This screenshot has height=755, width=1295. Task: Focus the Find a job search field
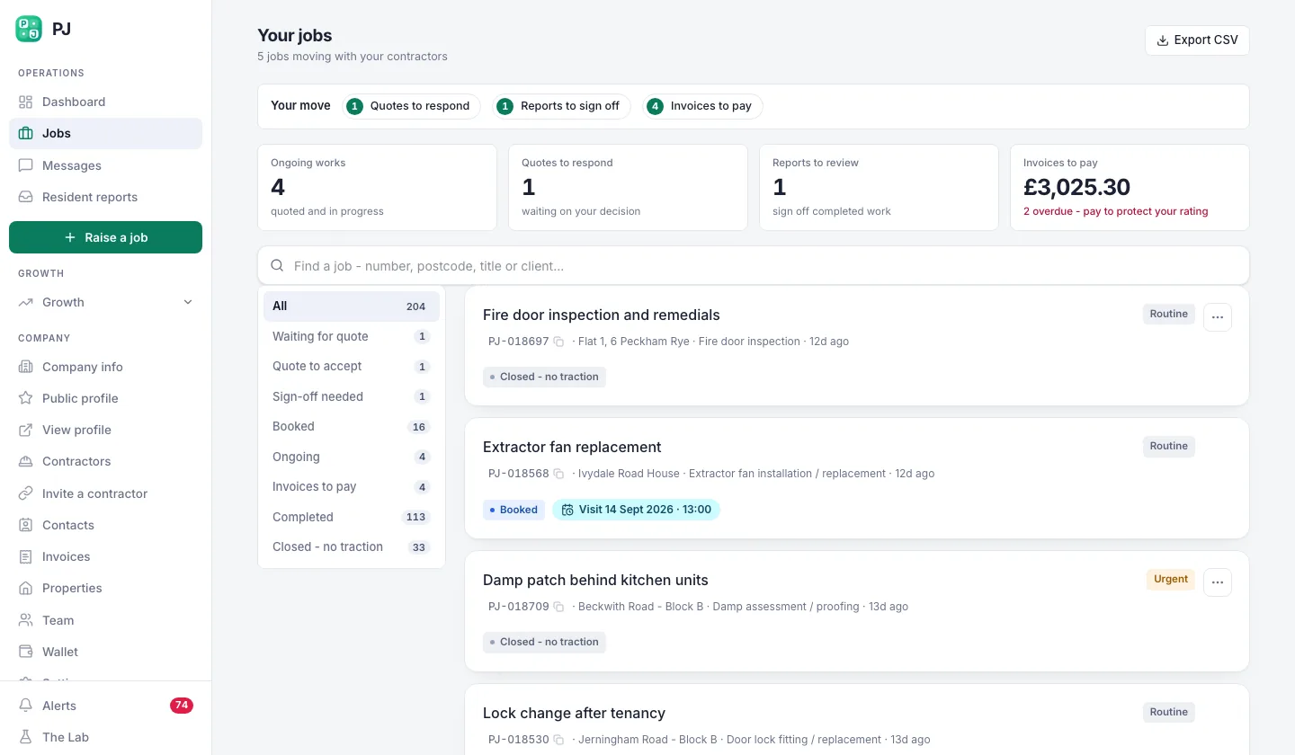point(754,266)
